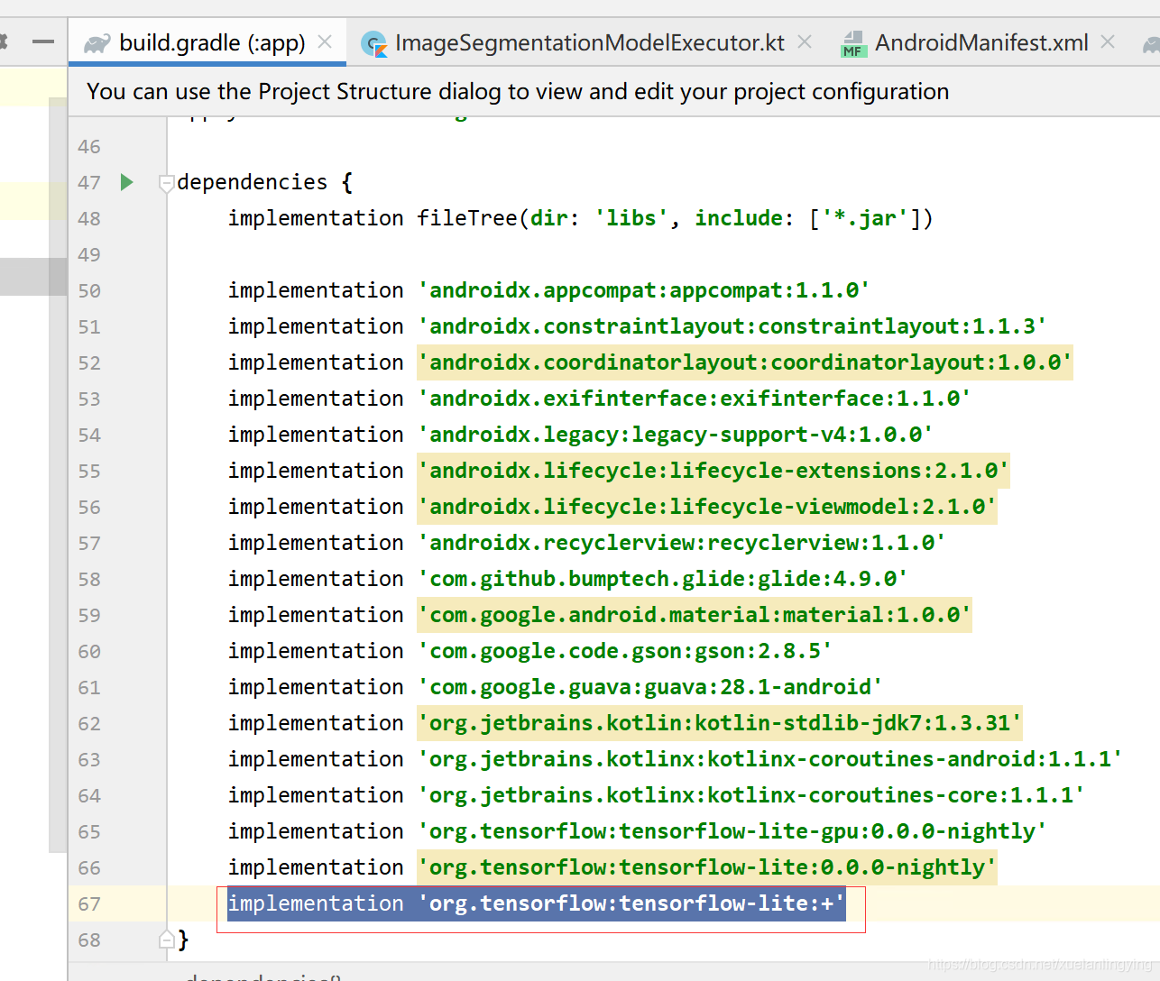The image size is (1160, 981).
Task: Run the dependencies block with green arrow
Action: tap(127, 182)
